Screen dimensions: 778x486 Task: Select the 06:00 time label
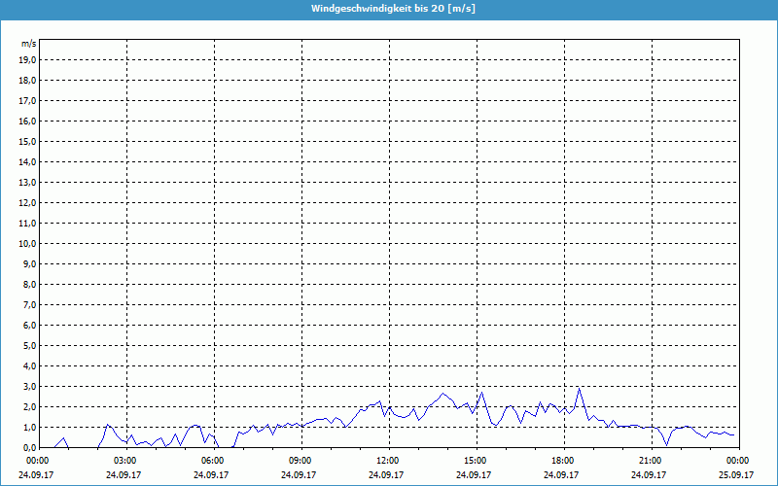[213, 460]
